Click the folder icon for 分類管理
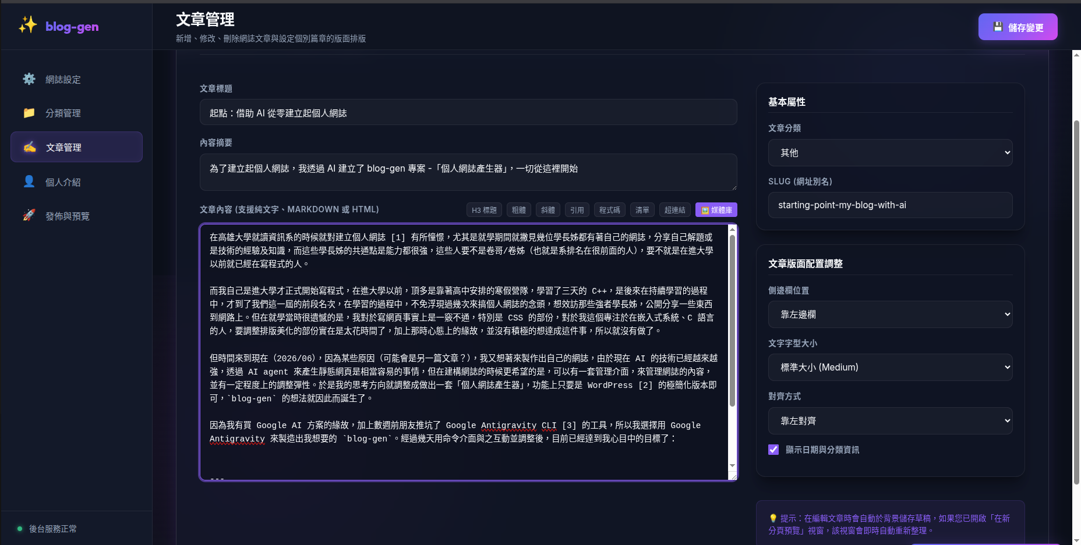The image size is (1081, 545). pos(29,112)
